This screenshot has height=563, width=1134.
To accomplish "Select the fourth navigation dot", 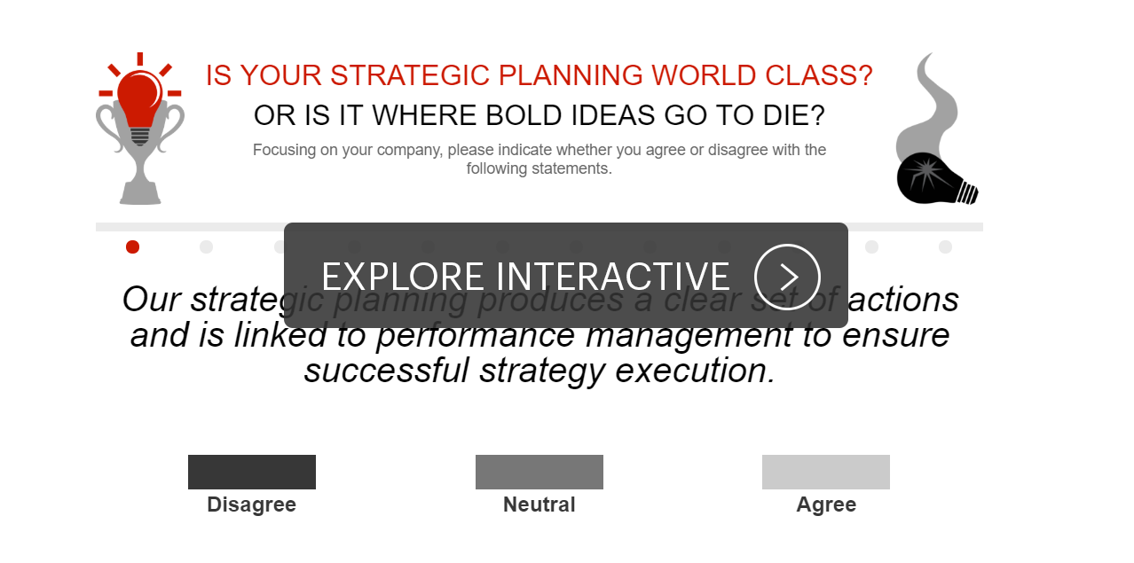I will 353,246.
